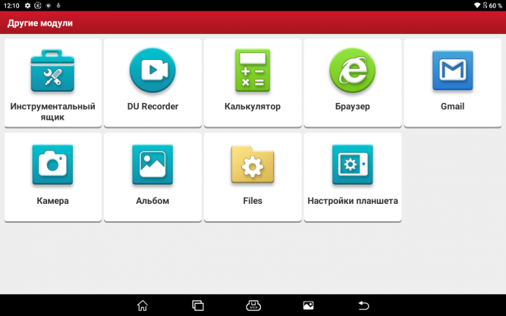Click the DU Recorder label

click(152, 106)
